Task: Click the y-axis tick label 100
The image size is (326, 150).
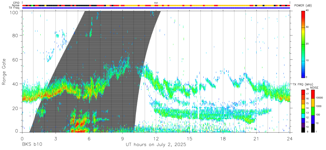Action: [14, 12]
